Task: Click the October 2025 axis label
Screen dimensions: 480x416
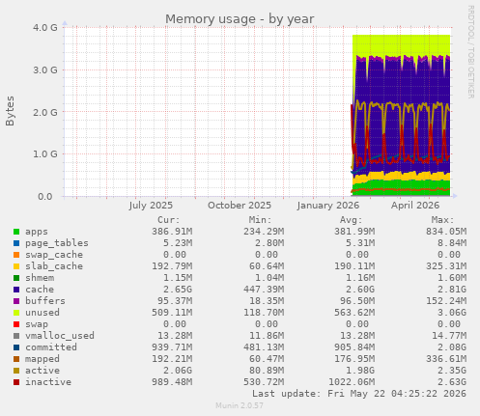Action: tap(240, 206)
